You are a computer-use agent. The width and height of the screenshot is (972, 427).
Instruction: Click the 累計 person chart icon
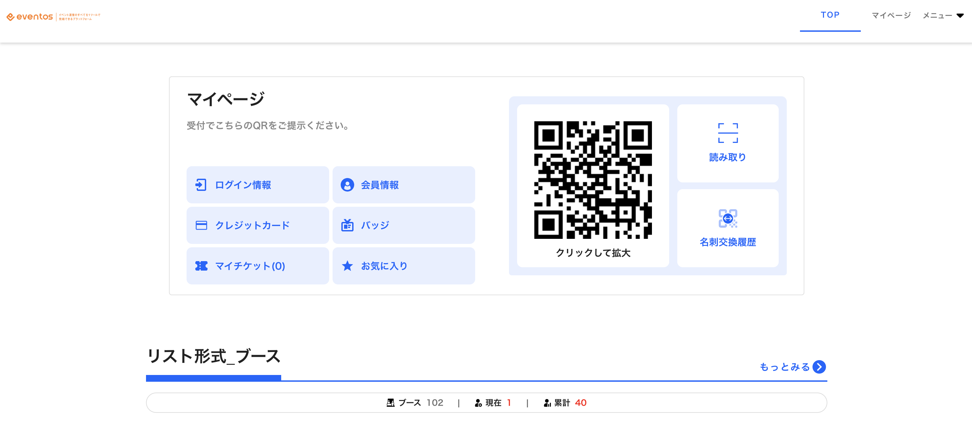pos(547,403)
